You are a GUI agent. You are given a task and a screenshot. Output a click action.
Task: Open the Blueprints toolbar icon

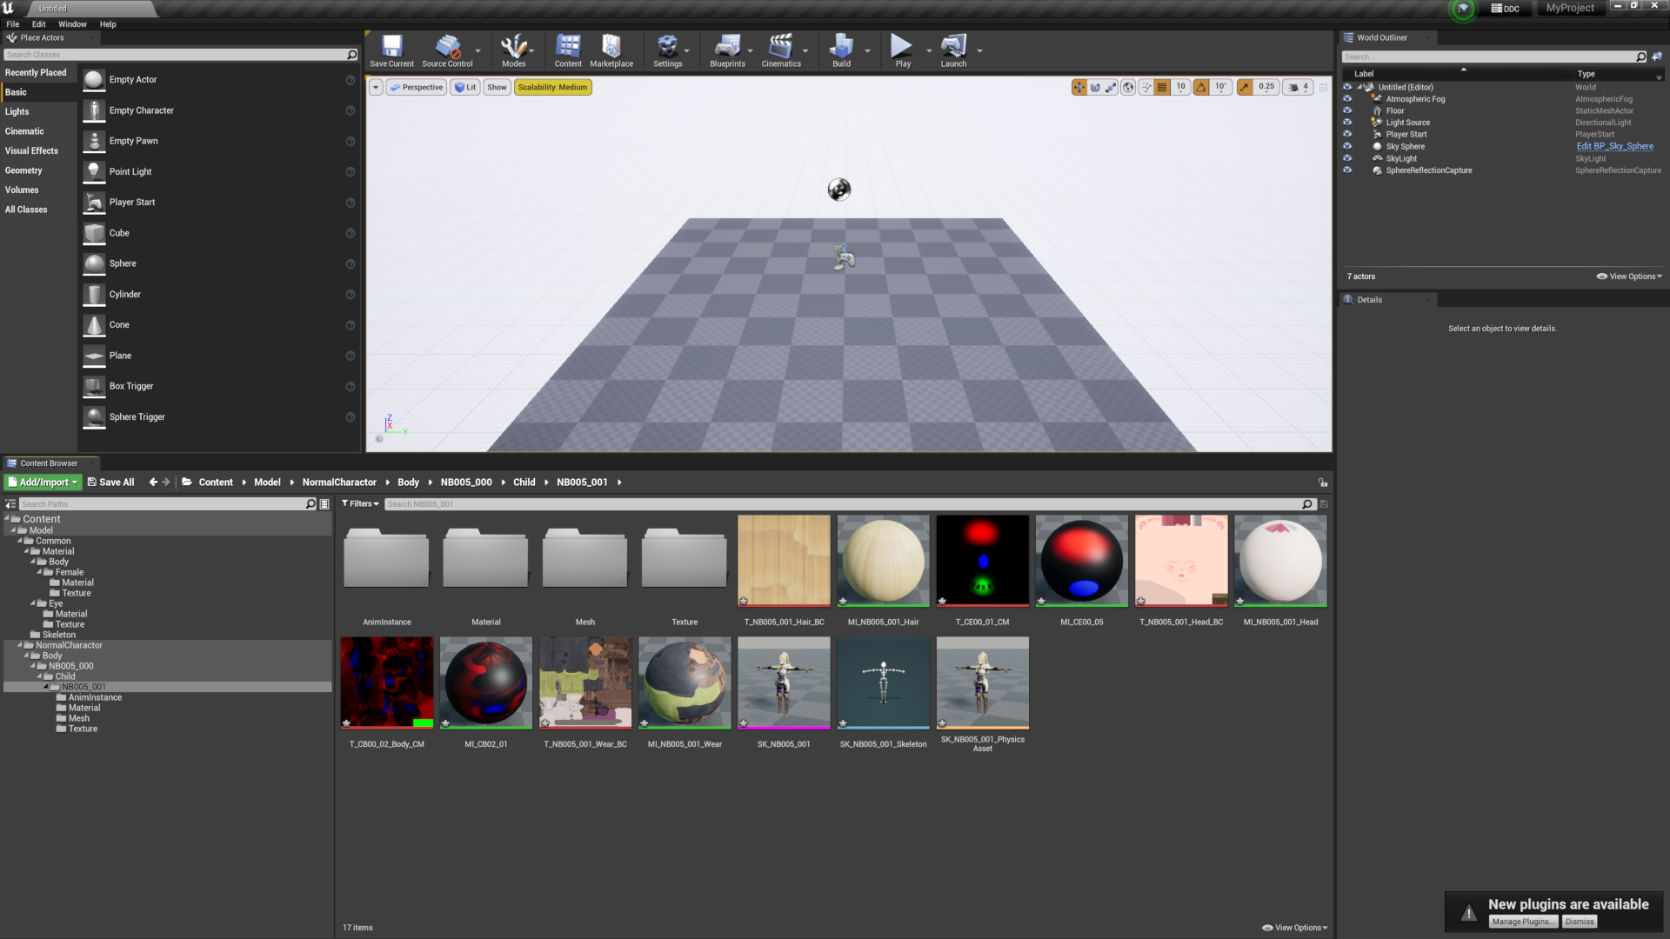[727, 51]
